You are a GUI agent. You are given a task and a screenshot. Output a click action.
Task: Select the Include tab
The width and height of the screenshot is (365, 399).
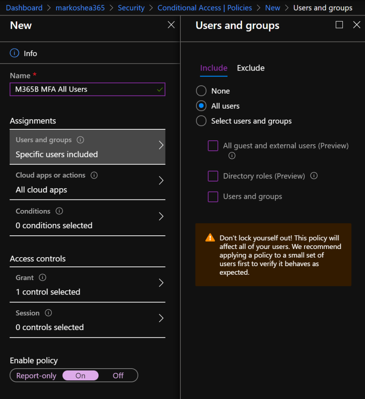point(213,68)
